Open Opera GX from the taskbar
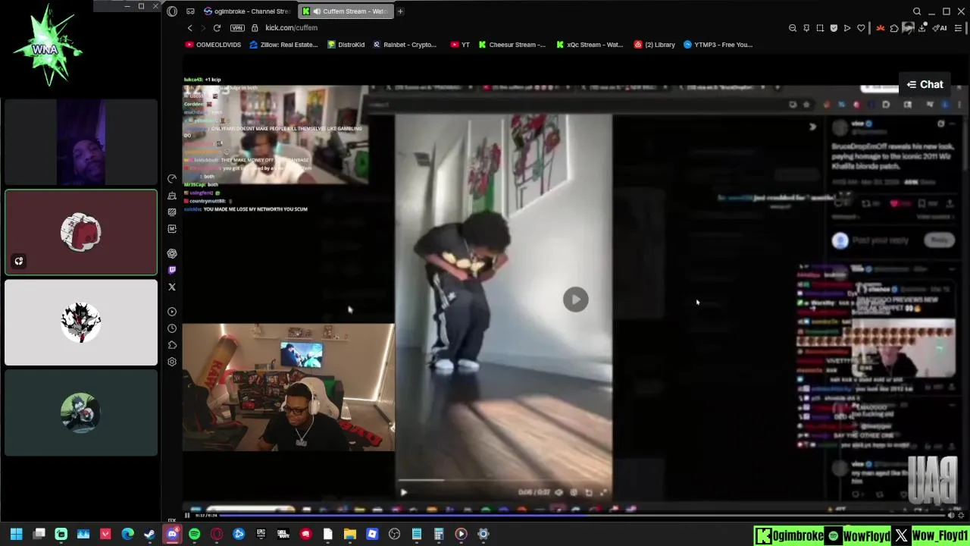This screenshot has width=970, height=546. (x=217, y=534)
